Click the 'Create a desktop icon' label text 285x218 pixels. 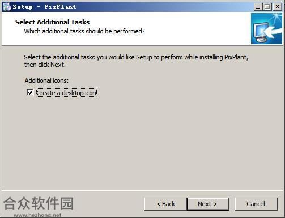click(66, 93)
